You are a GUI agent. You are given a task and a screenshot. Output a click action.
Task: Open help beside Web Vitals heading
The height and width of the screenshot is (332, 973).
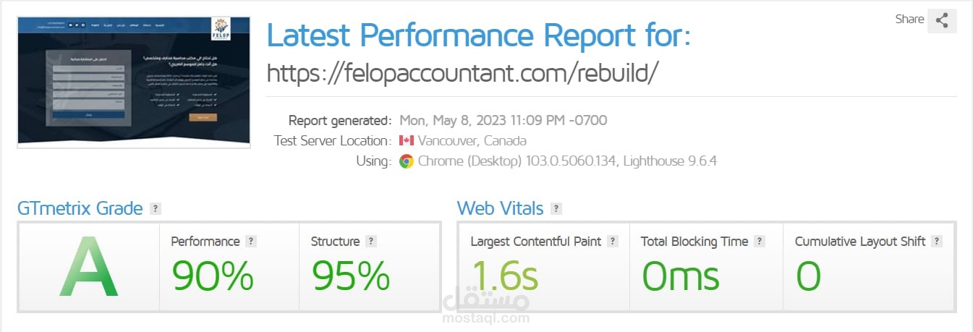tap(556, 209)
